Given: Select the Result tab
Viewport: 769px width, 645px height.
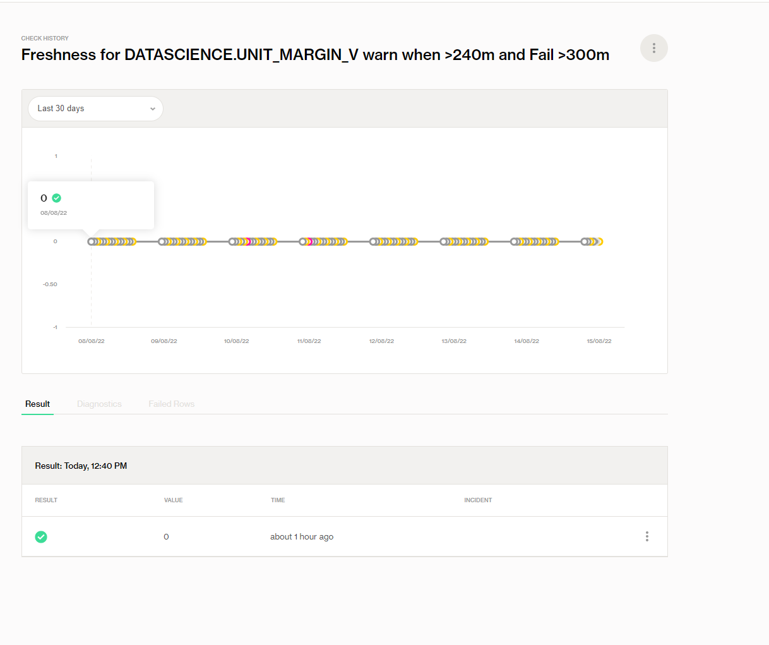Looking at the screenshot, I should 37,404.
